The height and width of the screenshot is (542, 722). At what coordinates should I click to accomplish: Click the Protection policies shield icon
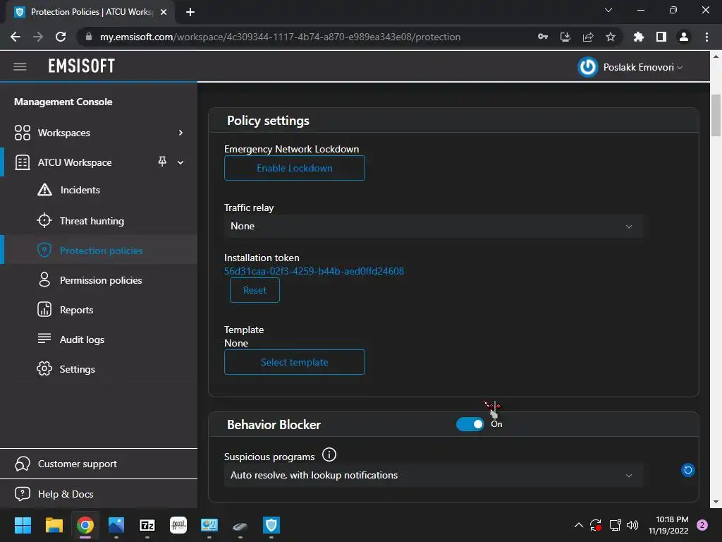[x=44, y=250]
